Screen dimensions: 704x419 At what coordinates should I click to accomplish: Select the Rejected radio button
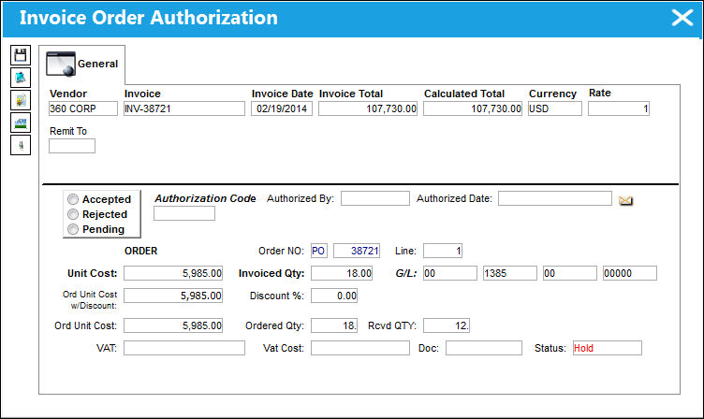[x=73, y=214]
